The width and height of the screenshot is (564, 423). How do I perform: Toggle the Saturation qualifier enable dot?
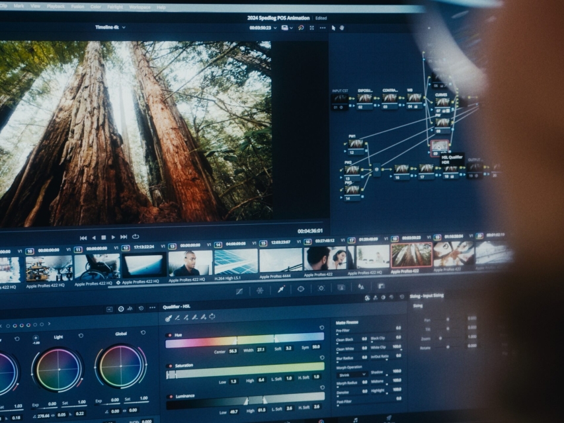[x=169, y=365]
